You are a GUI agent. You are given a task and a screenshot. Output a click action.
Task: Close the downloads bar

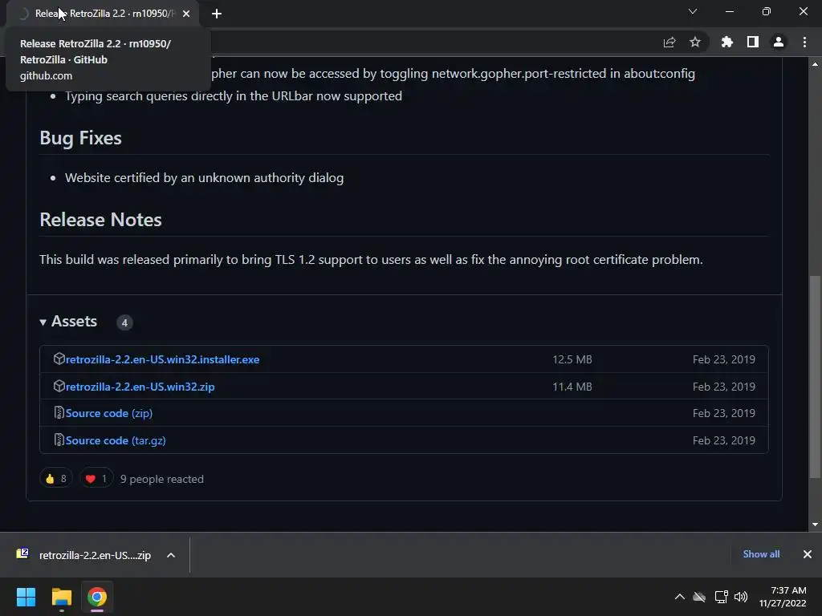[808, 554]
